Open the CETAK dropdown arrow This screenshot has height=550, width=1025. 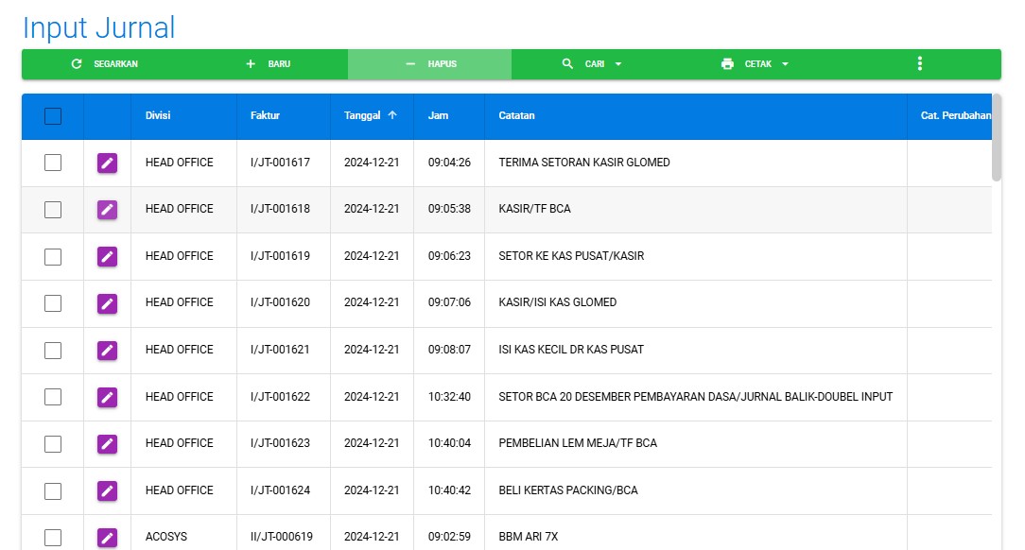pyautogui.click(x=785, y=64)
